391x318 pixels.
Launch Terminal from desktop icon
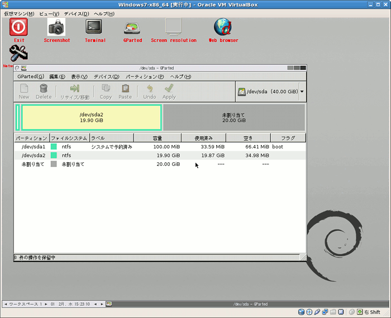click(x=94, y=27)
